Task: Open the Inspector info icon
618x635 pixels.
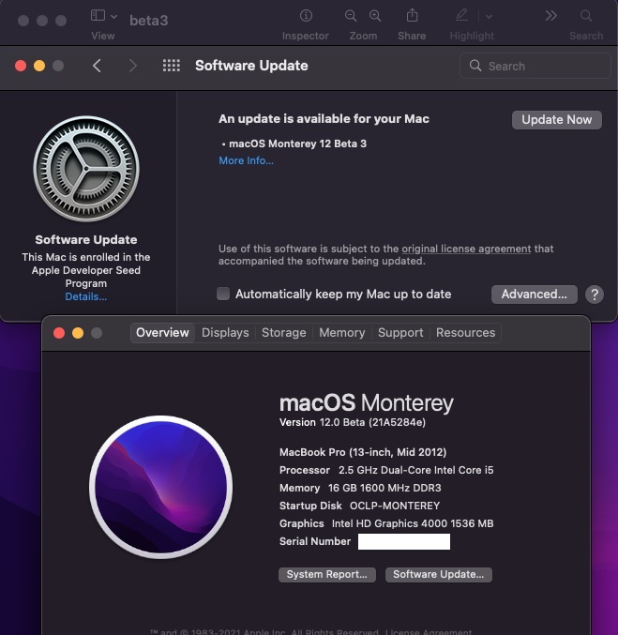Action: tap(306, 16)
